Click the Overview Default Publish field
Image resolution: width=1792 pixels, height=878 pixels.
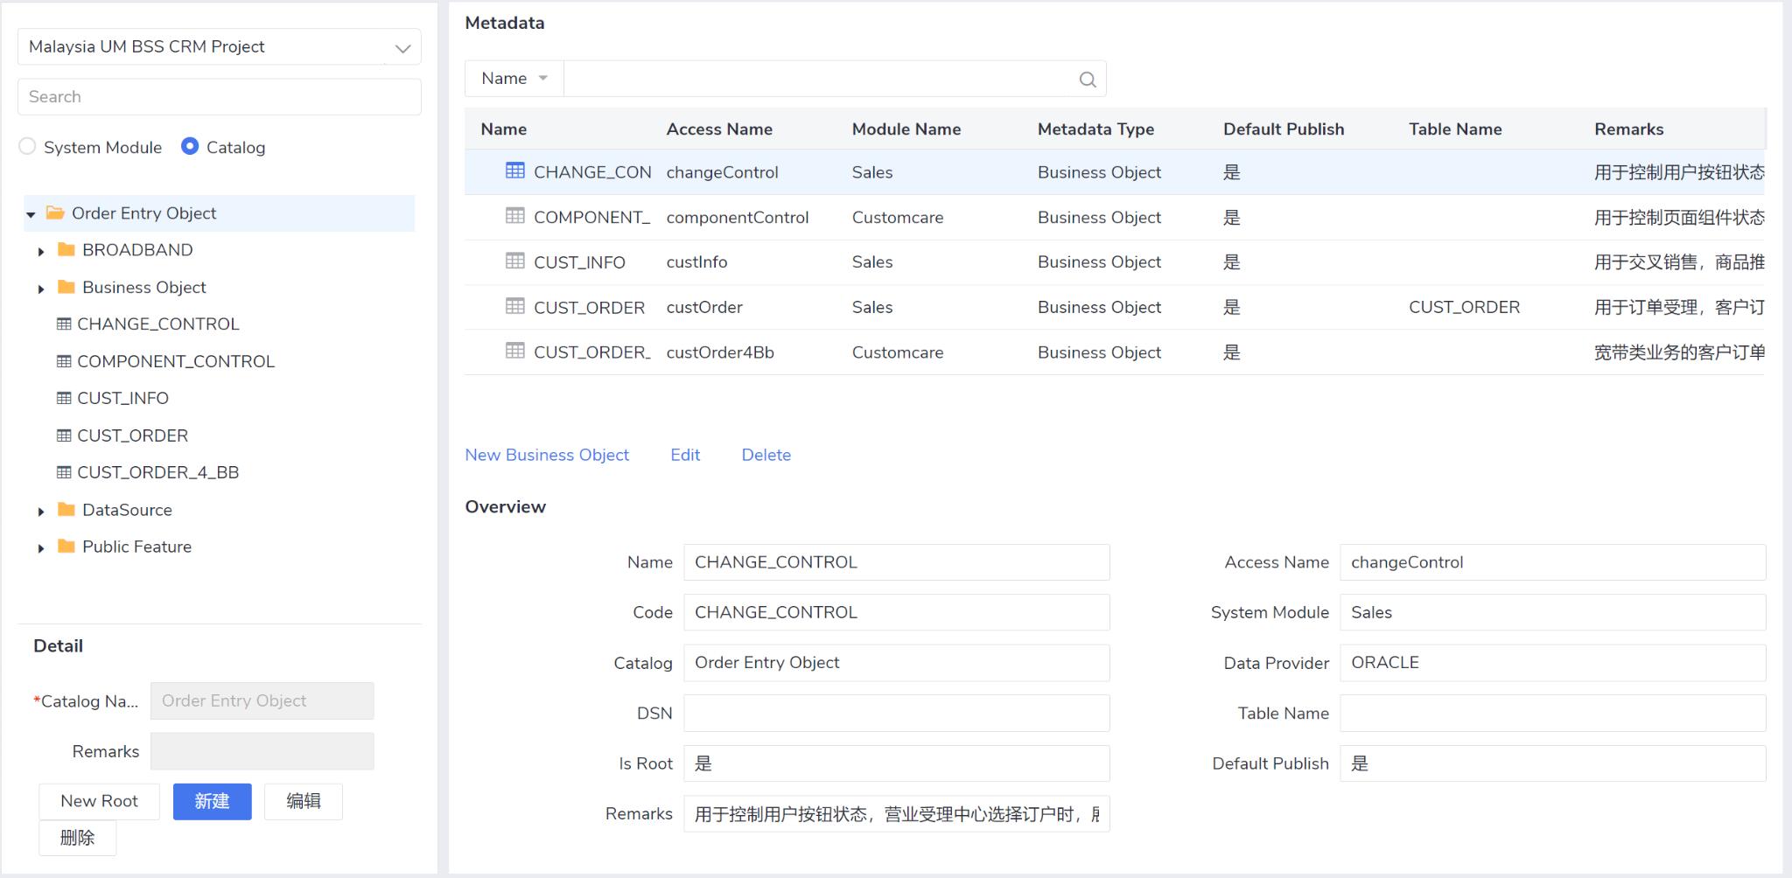coord(1552,763)
